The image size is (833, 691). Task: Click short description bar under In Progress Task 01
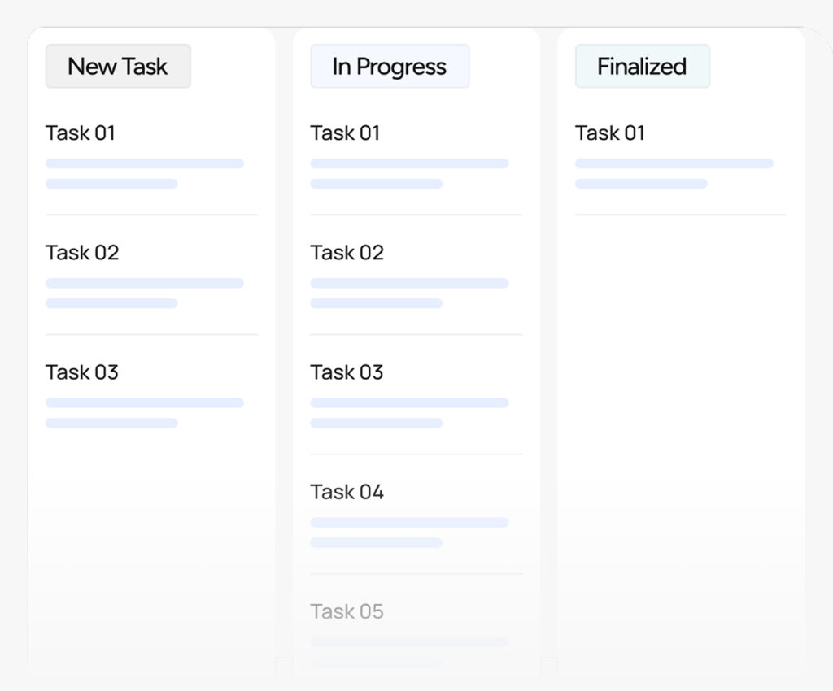377,184
